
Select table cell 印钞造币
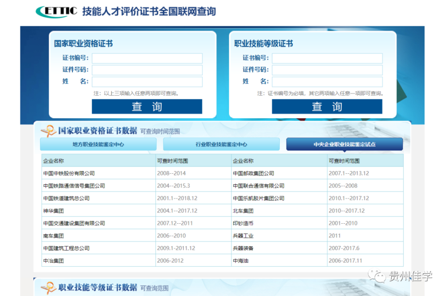tap(279, 223)
